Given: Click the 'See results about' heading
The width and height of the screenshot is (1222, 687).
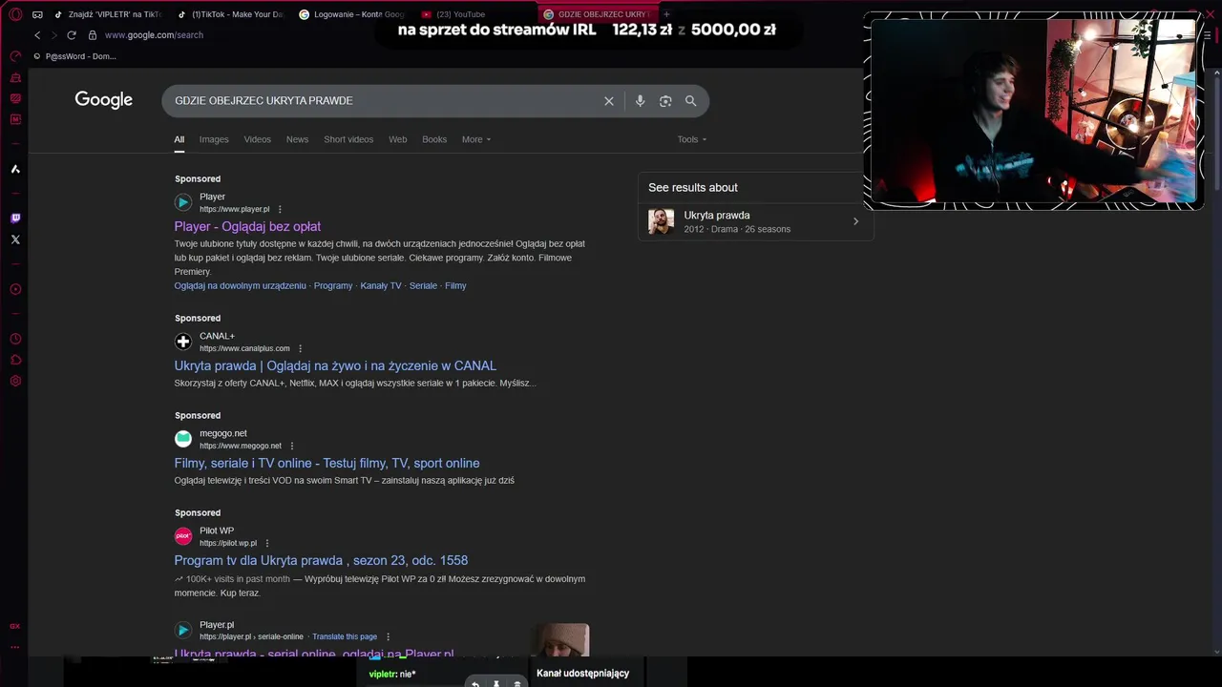Looking at the screenshot, I should pos(693,187).
